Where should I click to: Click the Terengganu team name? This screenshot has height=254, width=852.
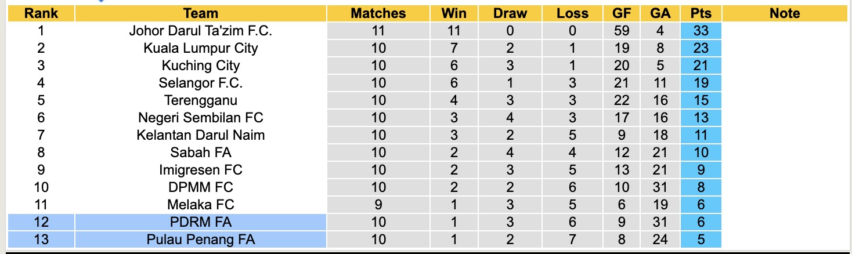pos(200,100)
